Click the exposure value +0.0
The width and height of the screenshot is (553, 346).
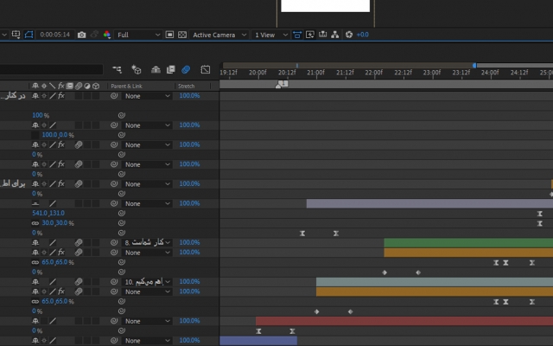(x=363, y=35)
